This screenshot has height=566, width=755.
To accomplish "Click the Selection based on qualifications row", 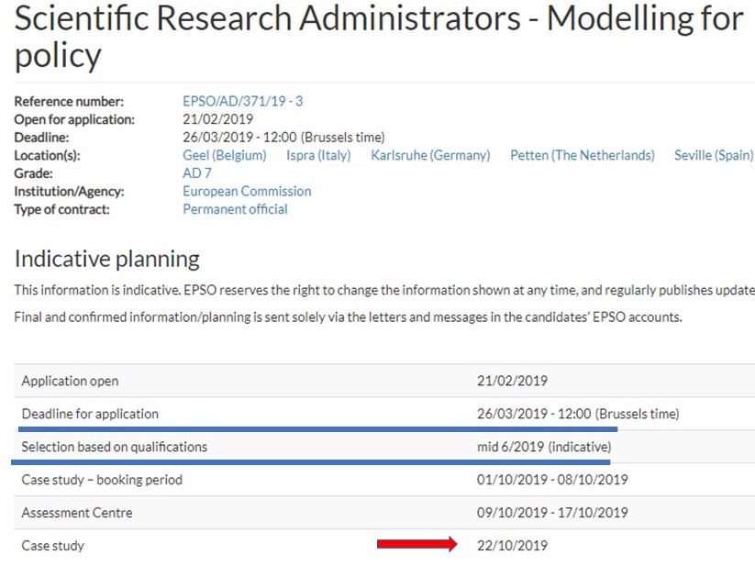I will [115, 447].
